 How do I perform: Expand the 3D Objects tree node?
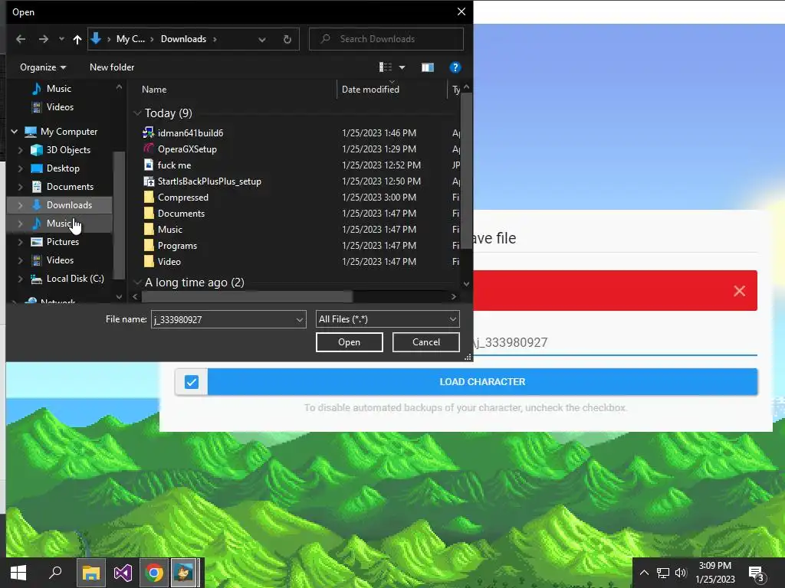point(20,150)
